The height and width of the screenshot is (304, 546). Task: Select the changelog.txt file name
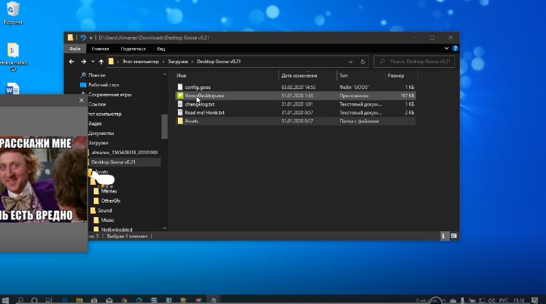tap(200, 104)
